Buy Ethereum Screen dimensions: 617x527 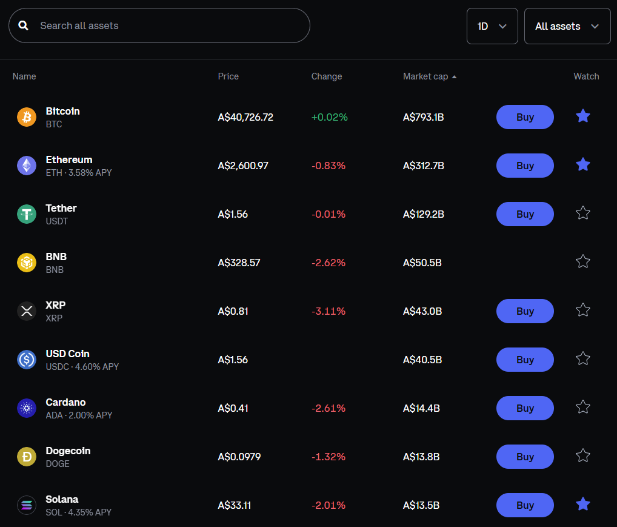525,166
